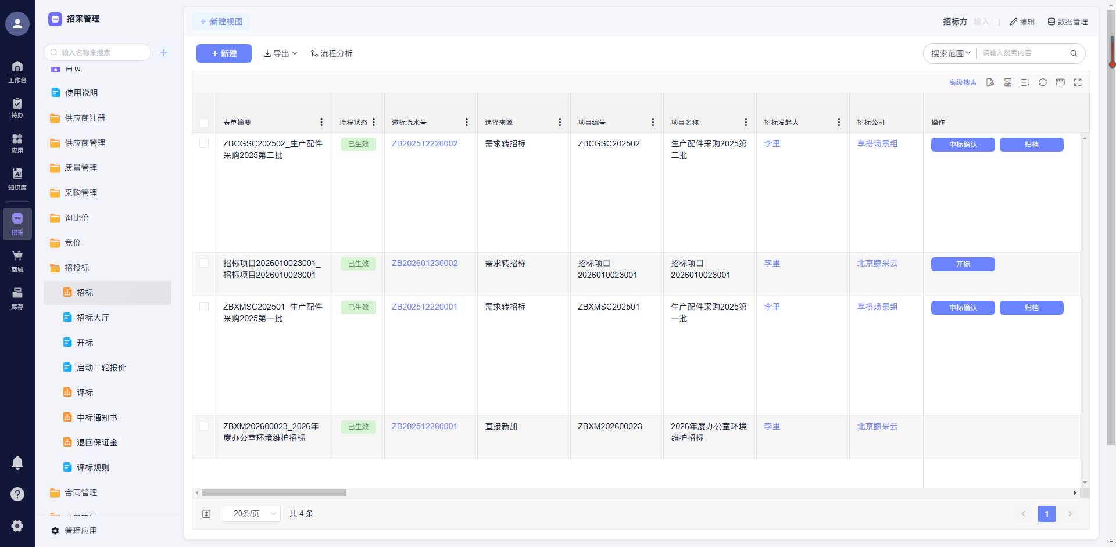The height and width of the screenshot is (547, 1116).
Task: Toggle the select-all checkbox in table header
Action: [204, 123]
